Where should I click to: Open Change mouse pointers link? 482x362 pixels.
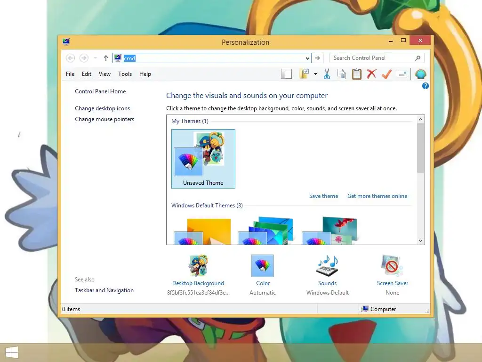click(104, 119)
